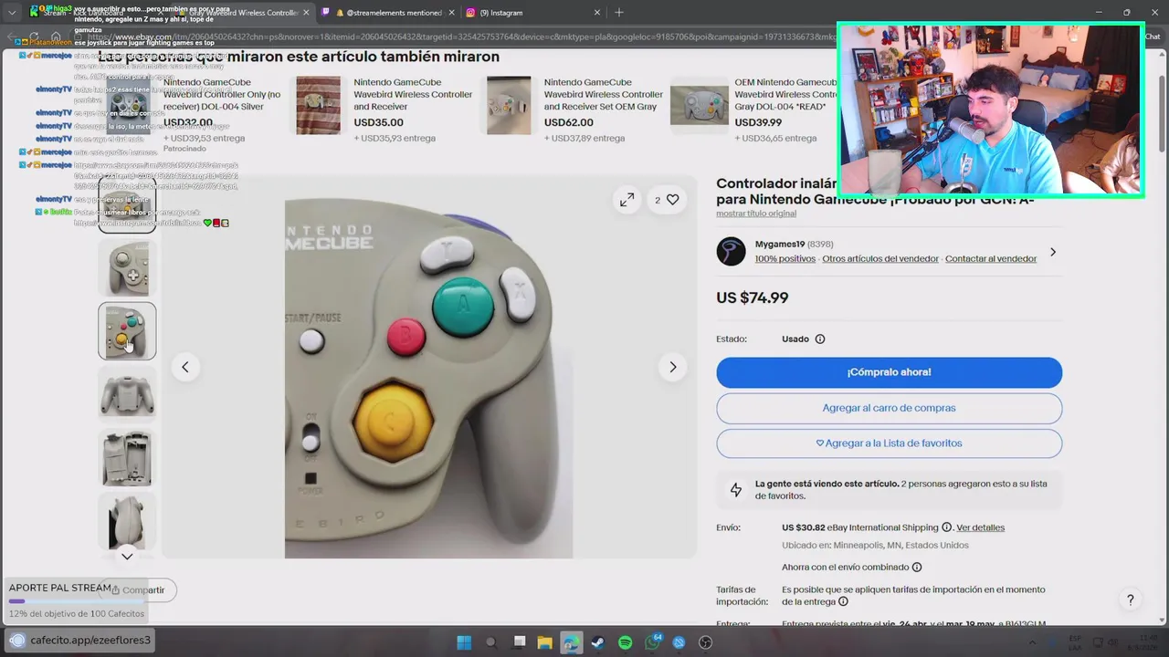
Task: Click the USD62.00 listing thumbnail image
Action: pos(509,105)
